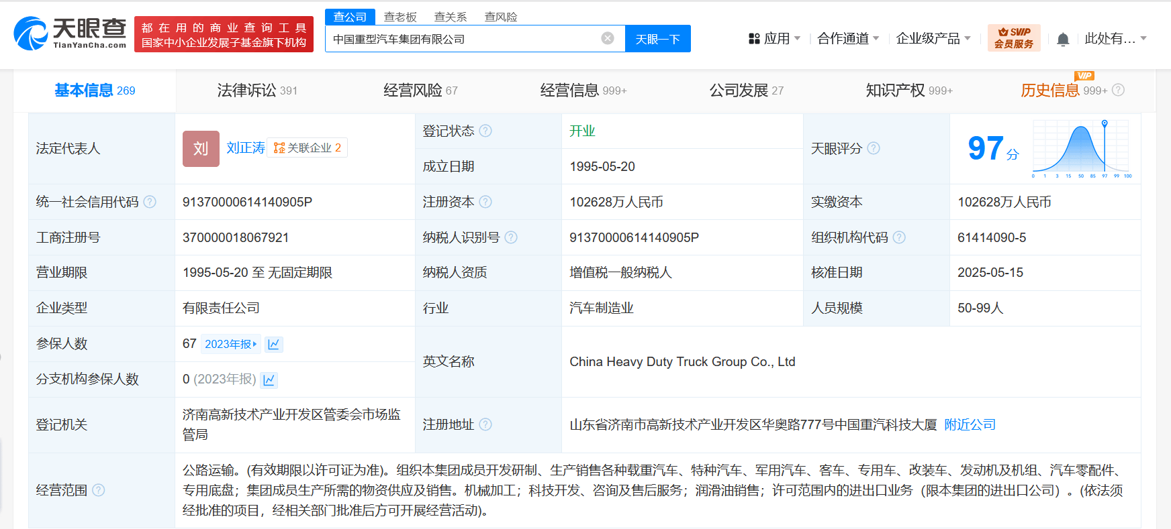Open the 基本信息 tab
The image size is (1171, 529).
point(95,91)
